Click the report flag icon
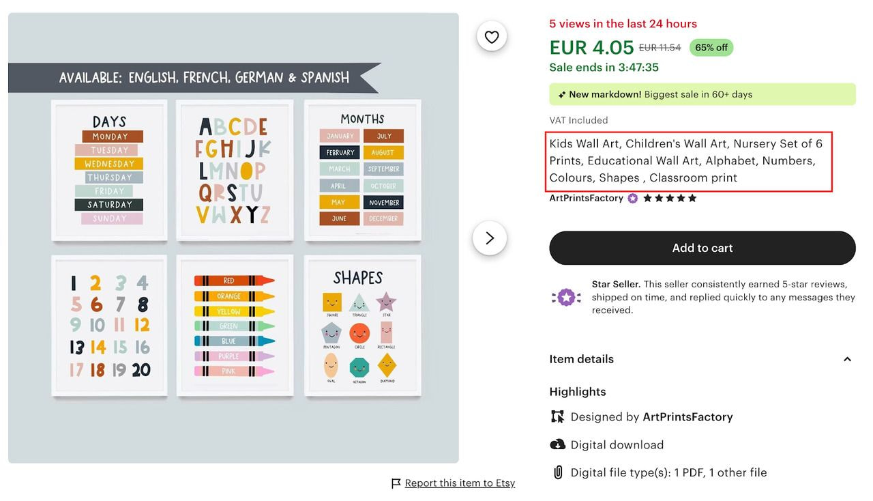 tap(396, 483)
